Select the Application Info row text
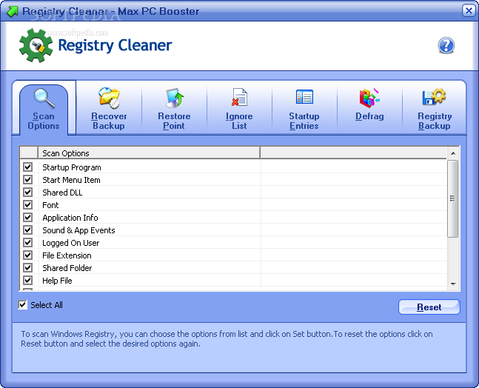 click(70, 218)
